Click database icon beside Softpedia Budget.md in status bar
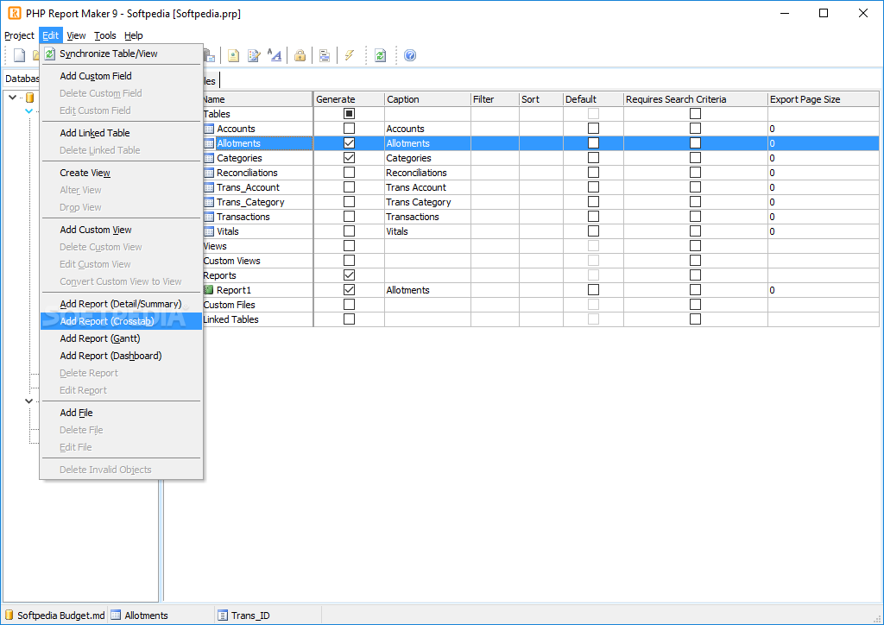 (9, 615)
